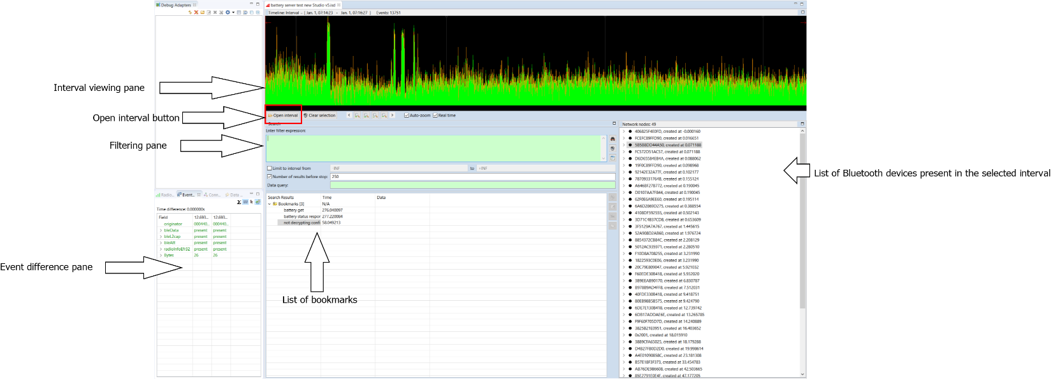Click the gear settings icon in Debug Adapters
Screen dimensions: 1051x379
(x=228, y=13)
